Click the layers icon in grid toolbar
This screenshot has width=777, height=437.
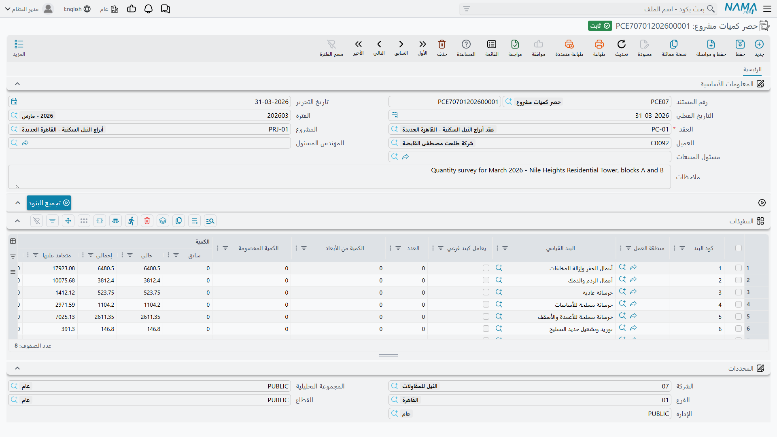pyautogui.click(x=163, y=221)
